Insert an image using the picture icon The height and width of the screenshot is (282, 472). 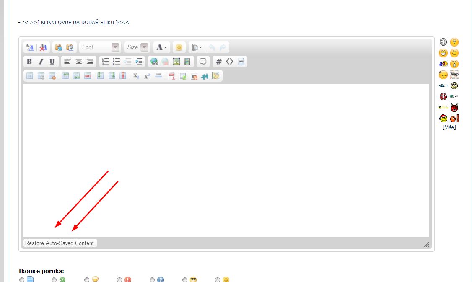coord(176,62)
